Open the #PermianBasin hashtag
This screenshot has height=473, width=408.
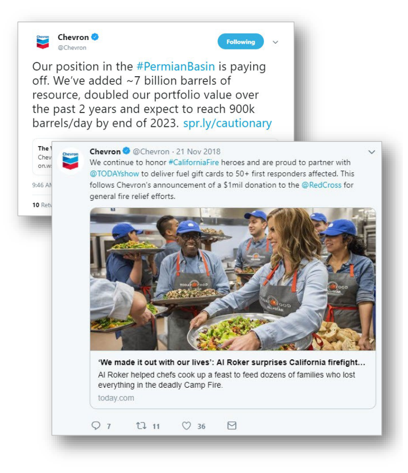pos(175,67)
